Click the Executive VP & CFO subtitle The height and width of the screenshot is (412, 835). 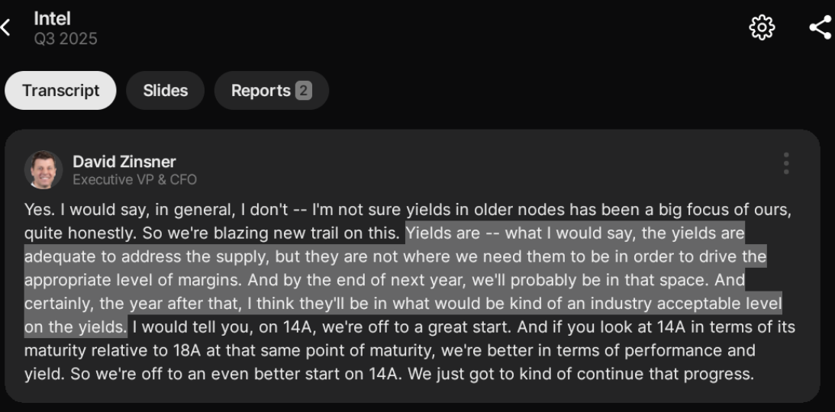click(x=134, y=180)
